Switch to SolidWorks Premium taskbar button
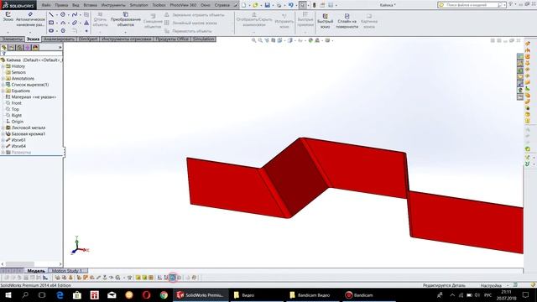 point(201,294)
